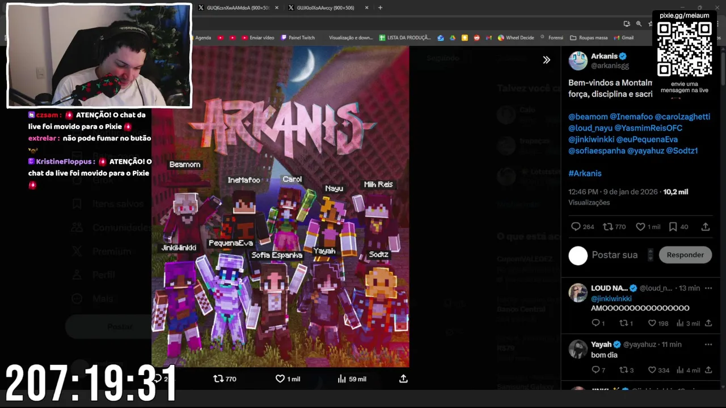The image size is (726, 408).
Task: Open the LISTA DA PRODUÇÃ... bookmark
Action: point(405,37)
